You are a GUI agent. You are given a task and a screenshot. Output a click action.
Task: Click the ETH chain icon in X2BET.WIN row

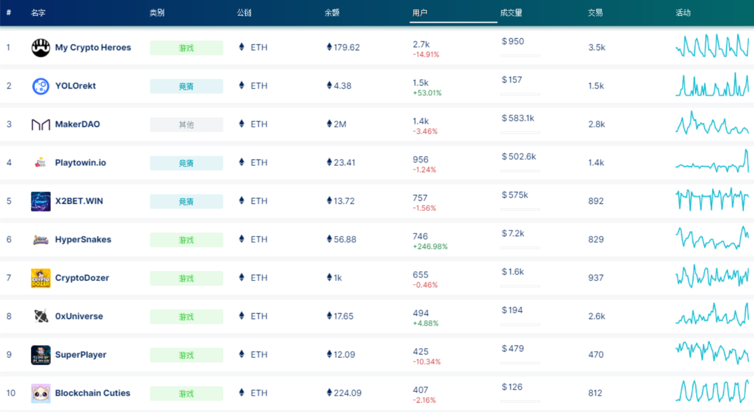click(242, 201)
